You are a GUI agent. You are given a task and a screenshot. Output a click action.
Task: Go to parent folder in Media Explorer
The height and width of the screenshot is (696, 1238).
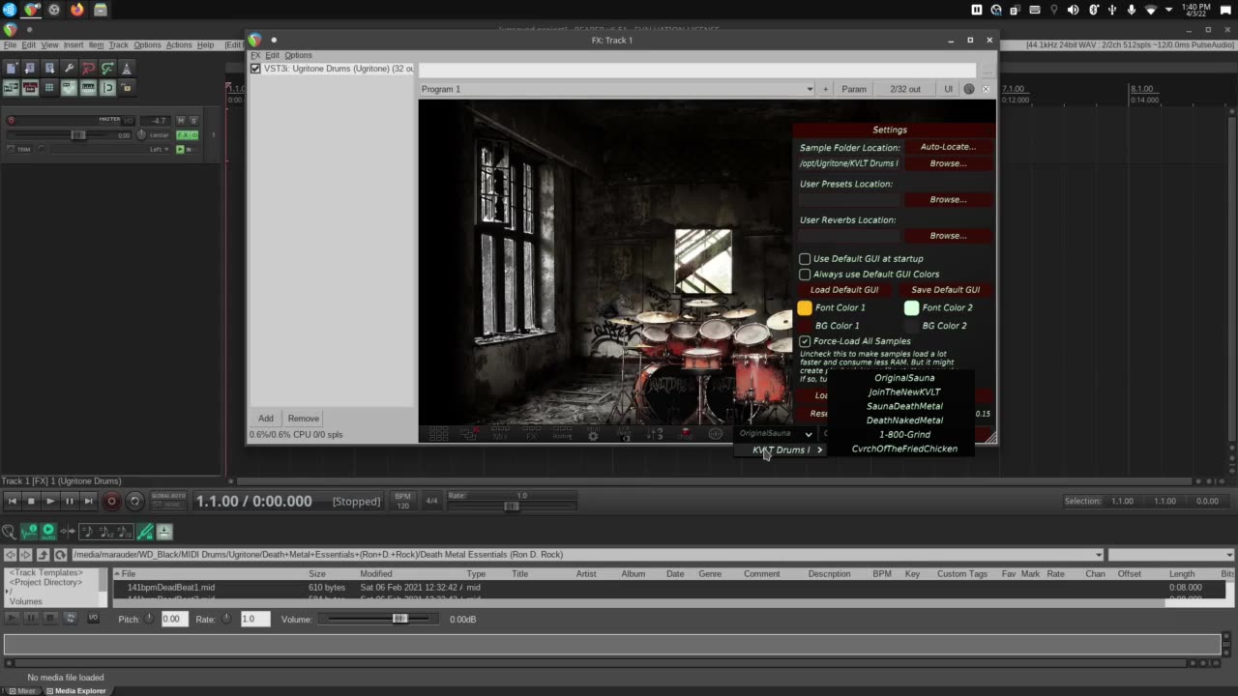click(x=43, y=555)
